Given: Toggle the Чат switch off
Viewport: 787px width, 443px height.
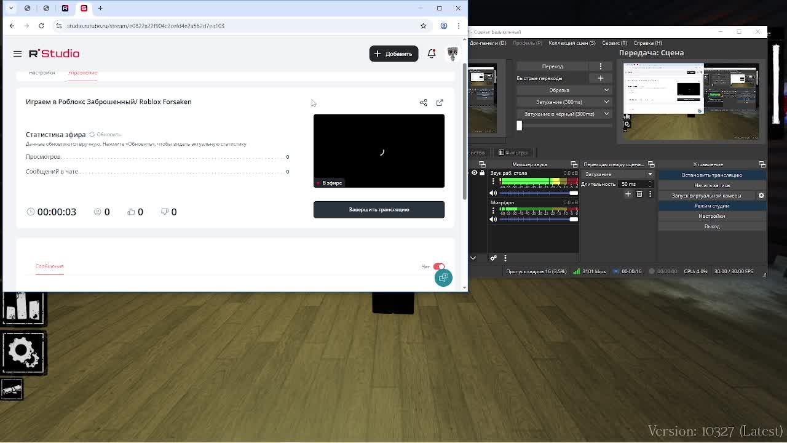Looking at the screenshot, I should click(438, 266).
